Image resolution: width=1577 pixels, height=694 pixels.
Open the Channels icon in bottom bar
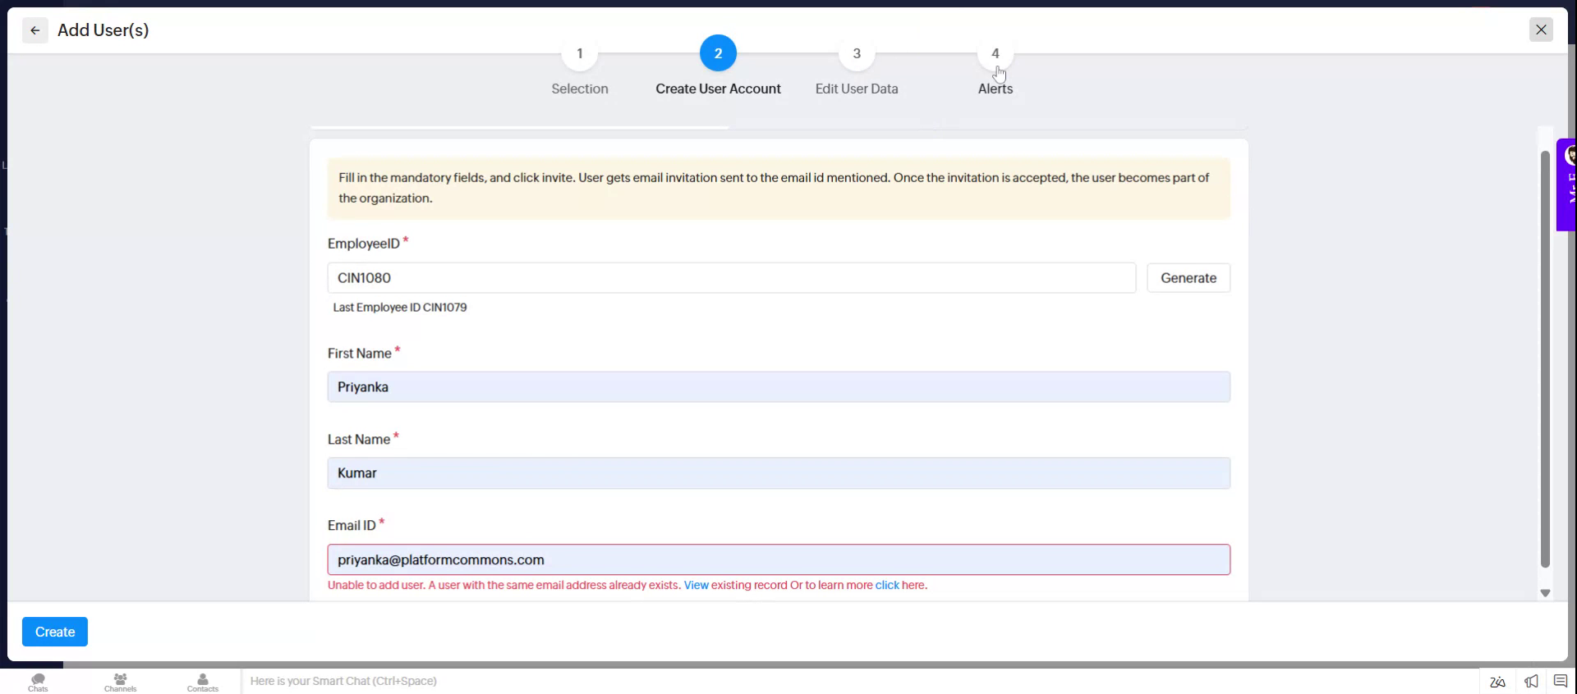120,683
